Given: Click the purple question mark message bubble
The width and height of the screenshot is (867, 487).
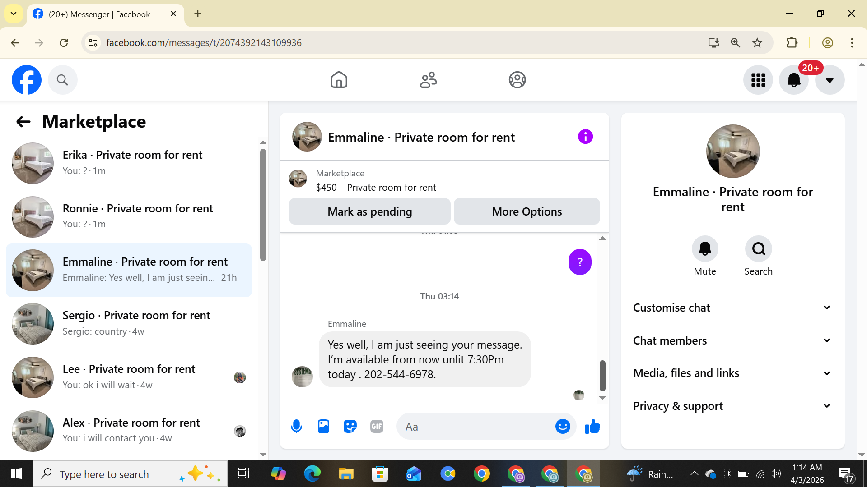Looking at the screenshot, I should (580, 262).
